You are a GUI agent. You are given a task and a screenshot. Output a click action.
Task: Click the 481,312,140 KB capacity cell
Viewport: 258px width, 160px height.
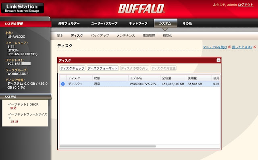(x=173, y=84)
